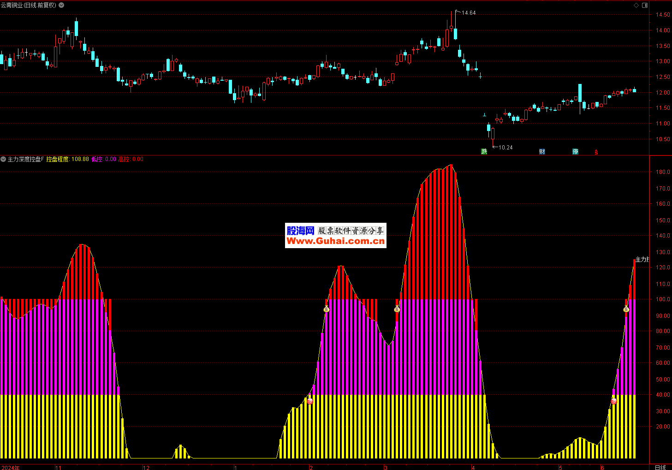Click the 高控: 0.00 readout
Screen dimensions: 672x470
click(x=131, y=159)
